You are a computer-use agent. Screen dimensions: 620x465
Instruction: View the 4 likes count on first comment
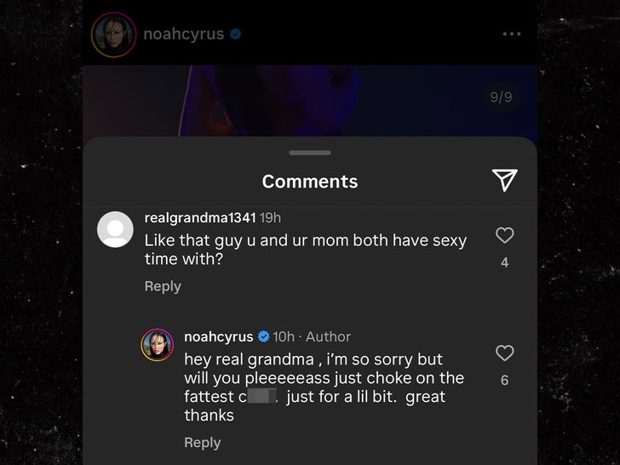pyautogui.click(x=504, y=262)
